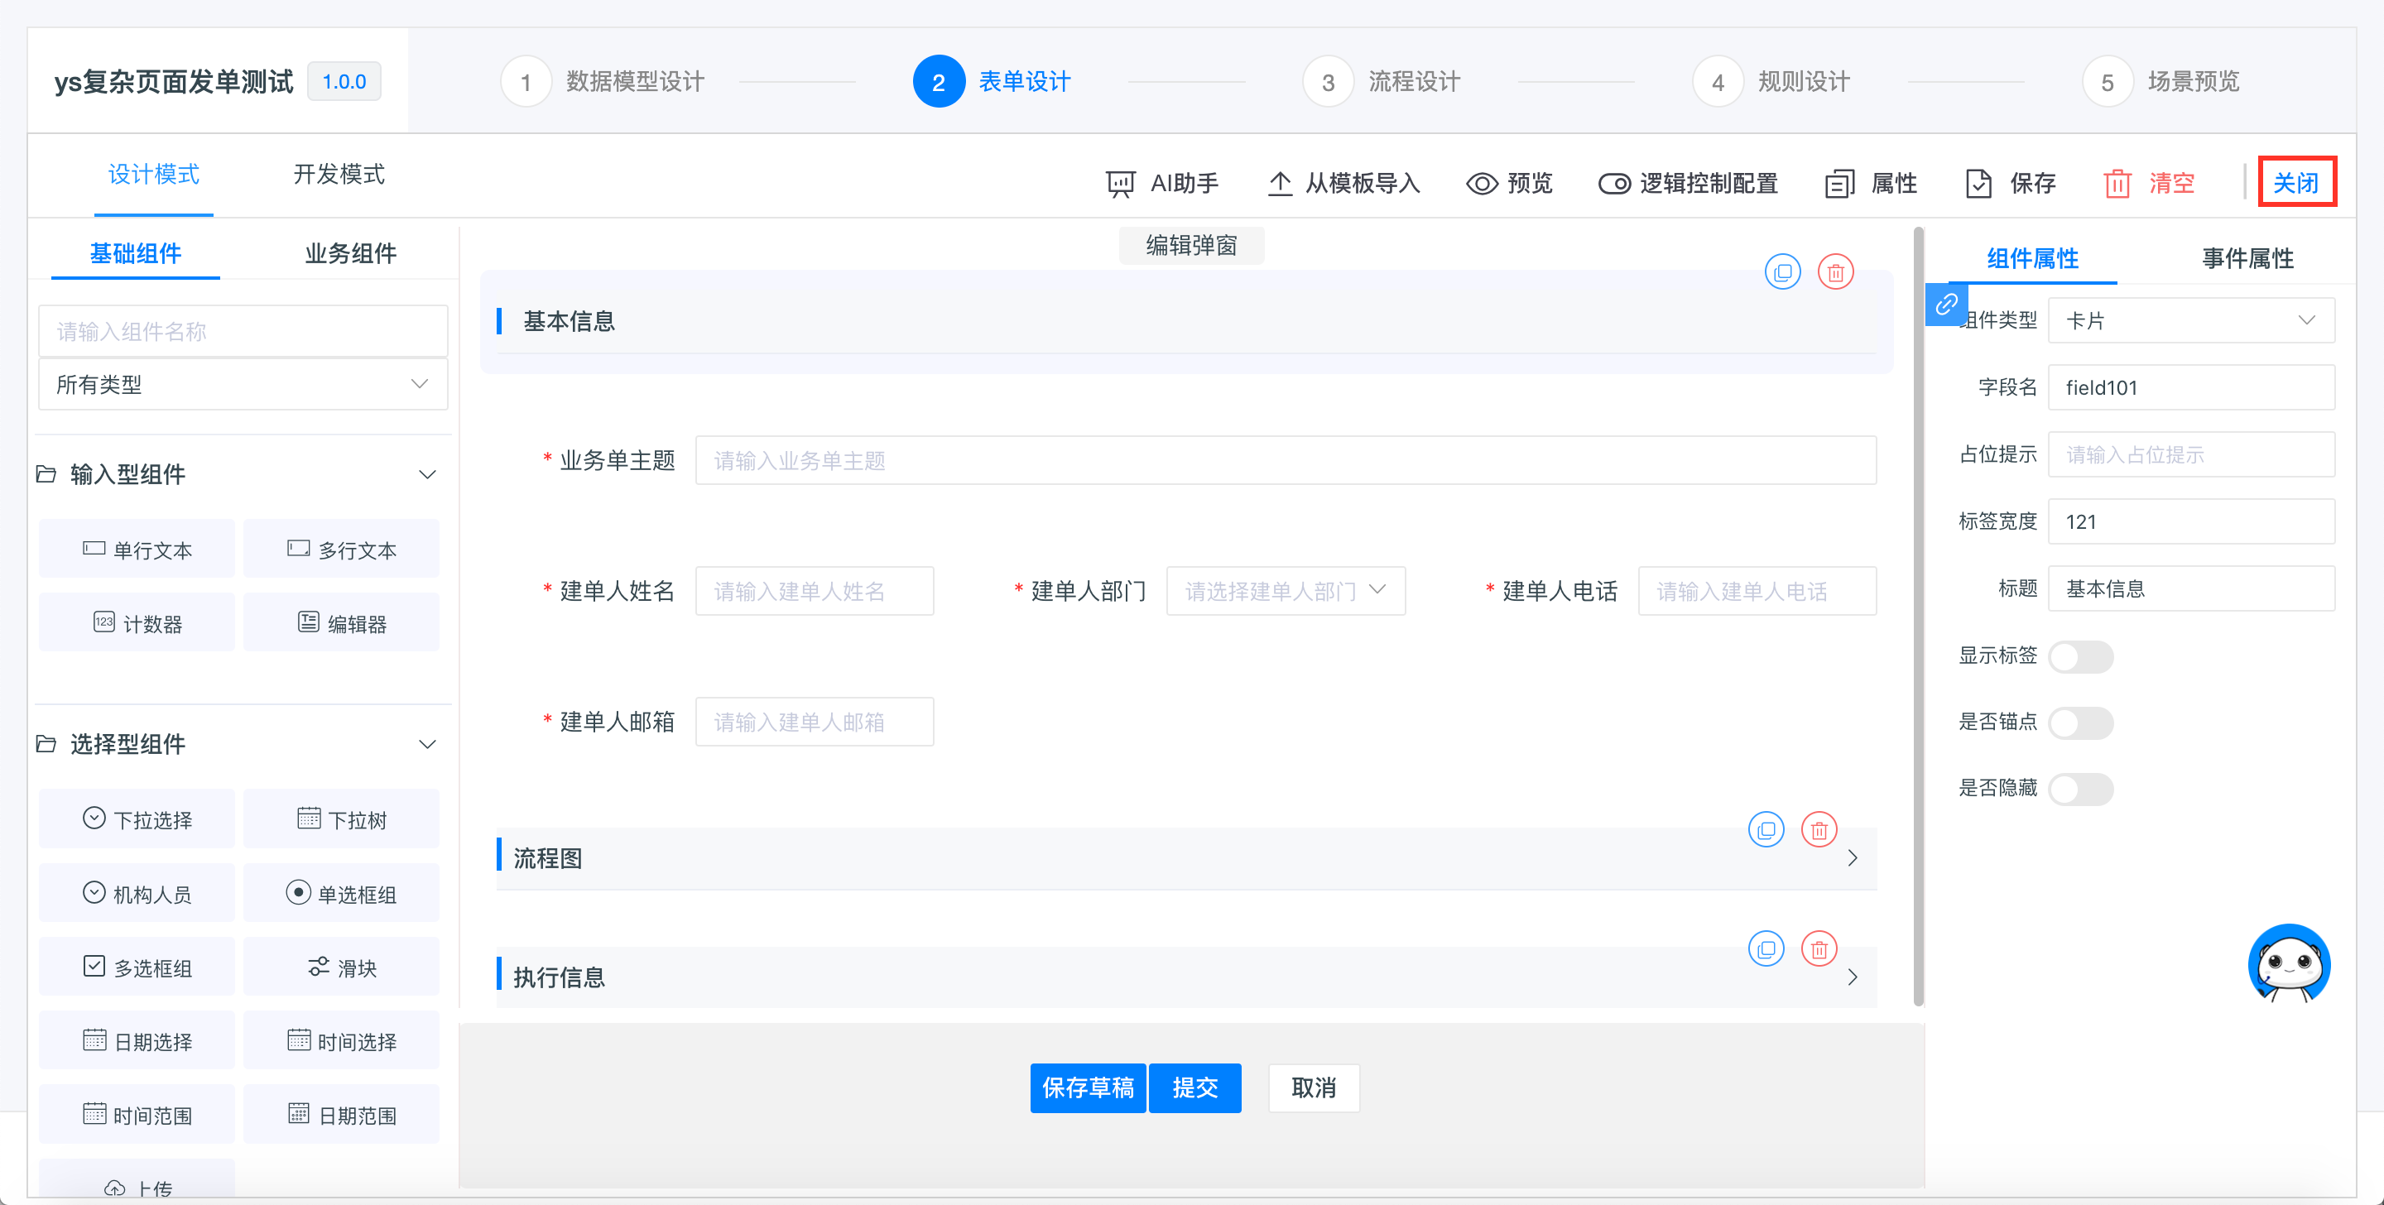Toggle the 显示标签 switch
Screen dimensions: 2384x1205
(x=2080, y=656)
